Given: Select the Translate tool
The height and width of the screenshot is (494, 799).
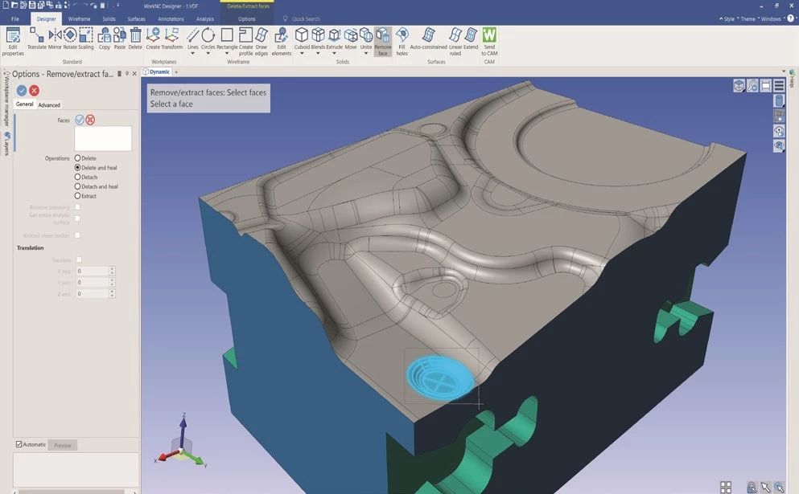Looking at the screenshot, I should pos(37,39).
